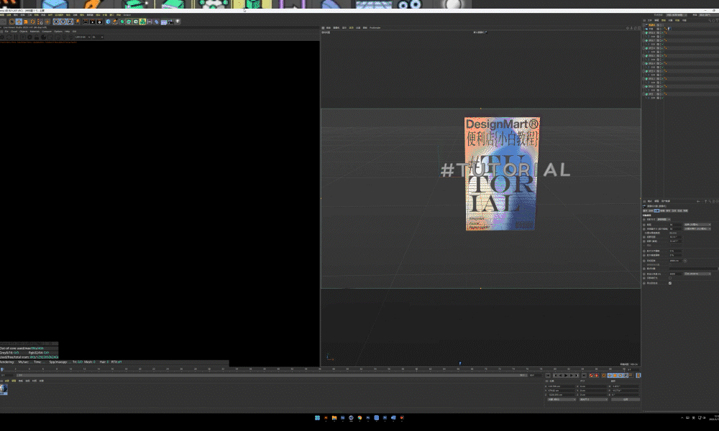
Task: Select the Scale tool
Action: tap(25, 22)
